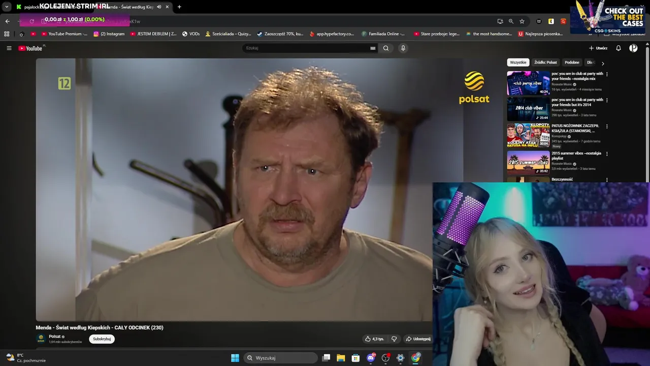Open 'PATUS NOŻOWNIK' video thumbnail
This screenshot has height=366, width=650.
click(x=528, y=136)
